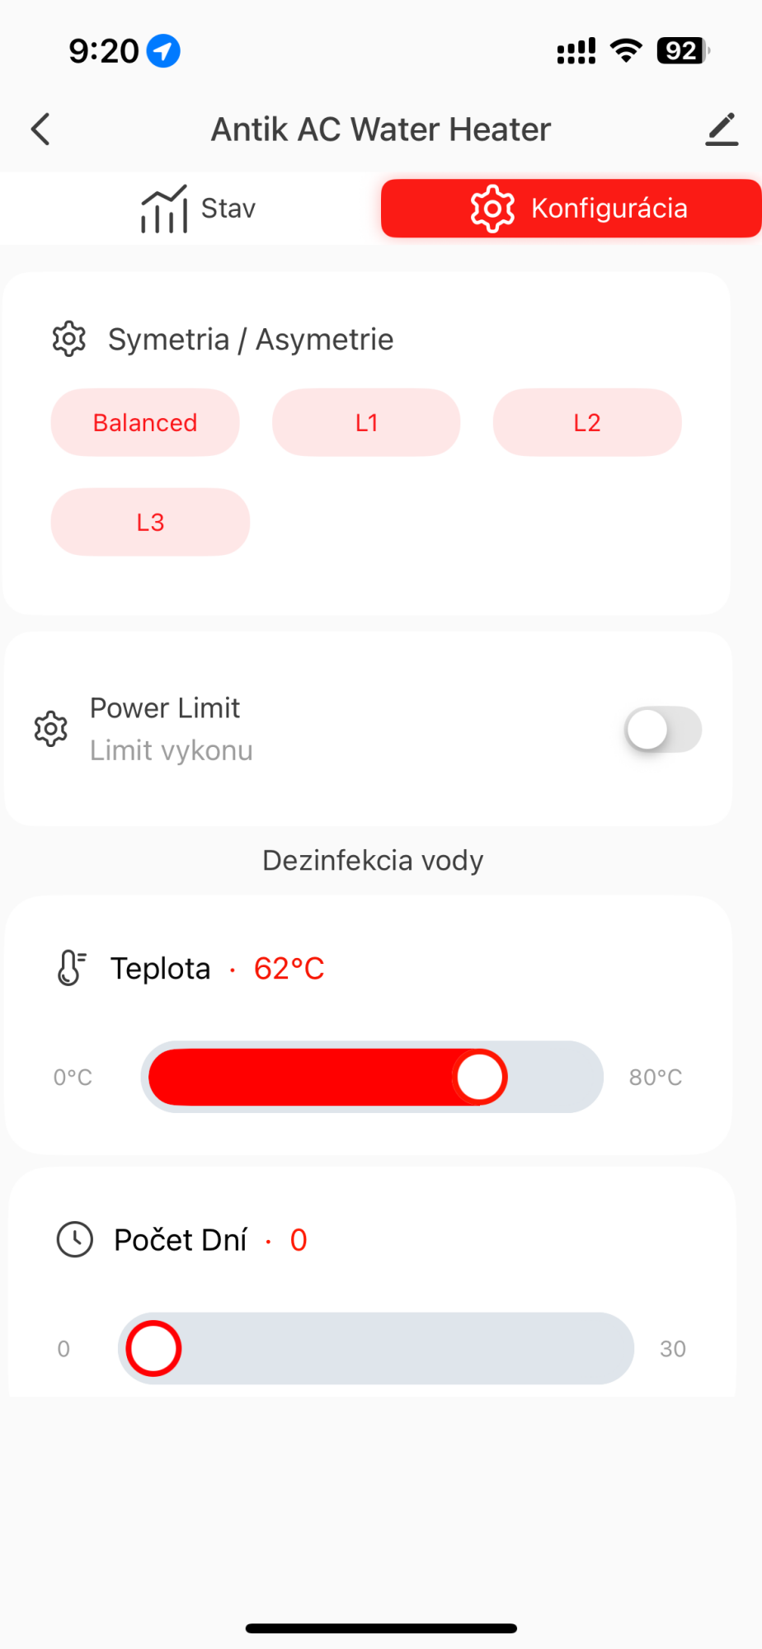
Task: Tap the Antik AC Water Heater title
Action: click(381, 129)
